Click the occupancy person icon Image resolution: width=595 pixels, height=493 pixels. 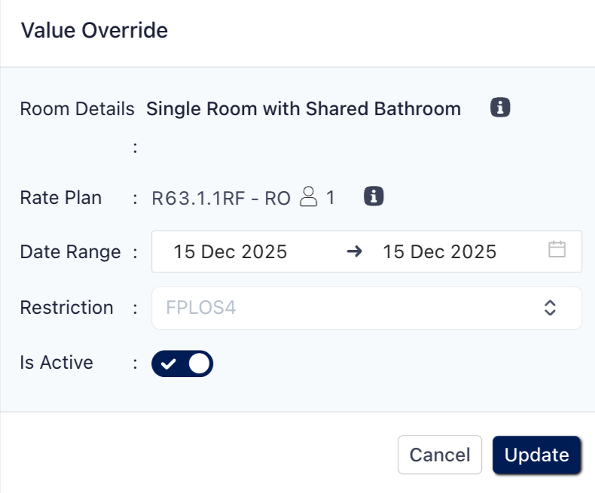[x=307, y=197]
